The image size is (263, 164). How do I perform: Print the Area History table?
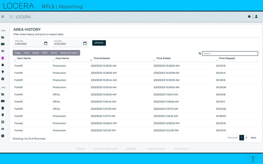pyautogui.click(x=54, y=53)
